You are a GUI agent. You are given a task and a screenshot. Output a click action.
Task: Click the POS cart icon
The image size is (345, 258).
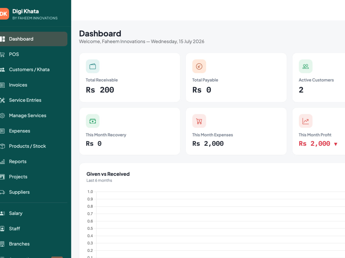click(2, 54)
